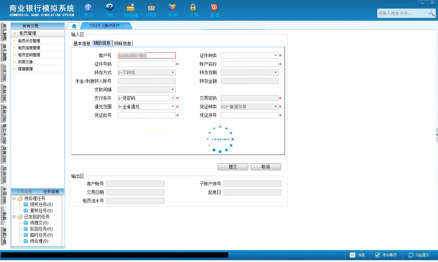Click the 提交 submit button

233,167
